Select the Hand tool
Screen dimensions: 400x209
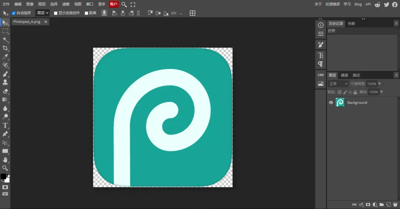click(x=5, y=160)
